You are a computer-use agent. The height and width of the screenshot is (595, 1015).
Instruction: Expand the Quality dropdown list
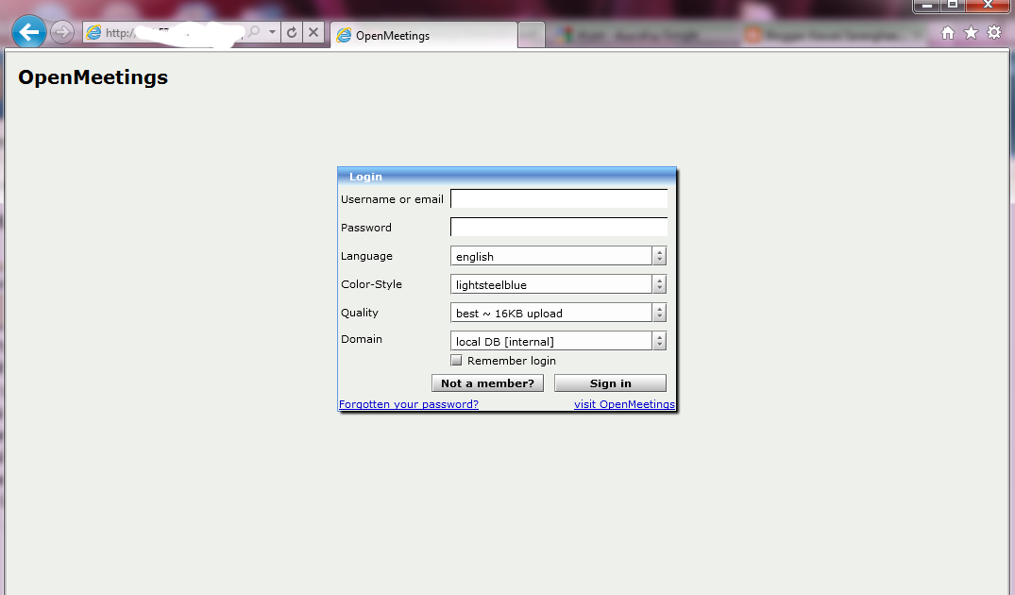coord(558,313)
